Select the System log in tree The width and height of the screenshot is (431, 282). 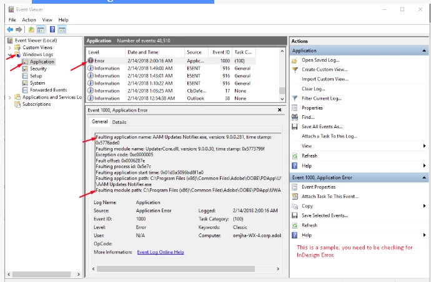(x=37, y=83)
